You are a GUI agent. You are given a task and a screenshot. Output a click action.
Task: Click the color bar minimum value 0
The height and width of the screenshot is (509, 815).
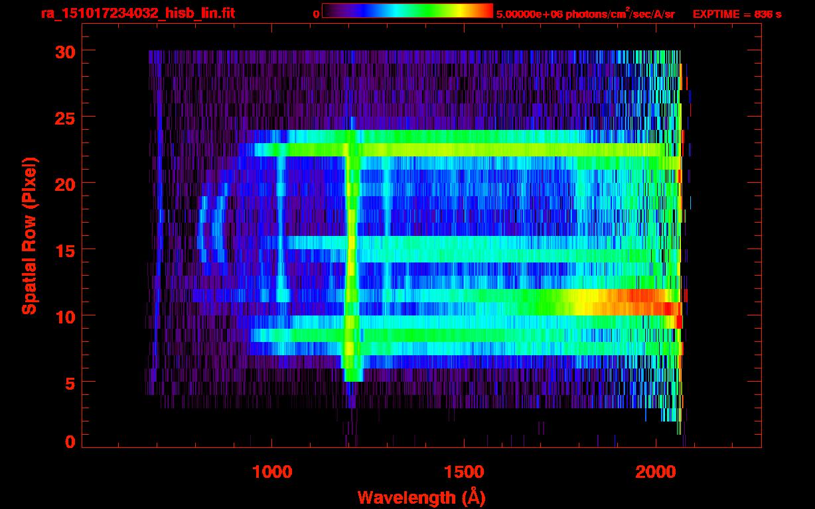click(317, 14)
